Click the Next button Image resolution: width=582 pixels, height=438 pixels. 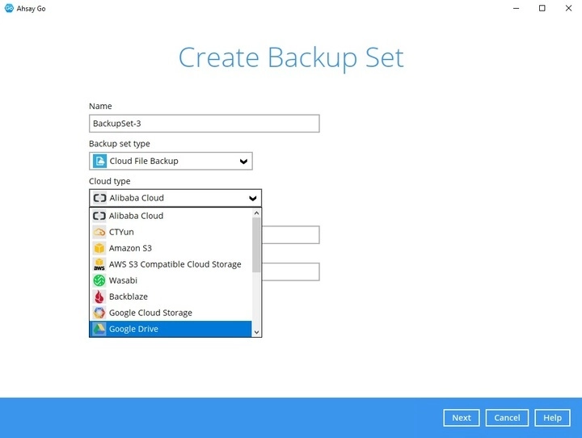coord(462,418)
